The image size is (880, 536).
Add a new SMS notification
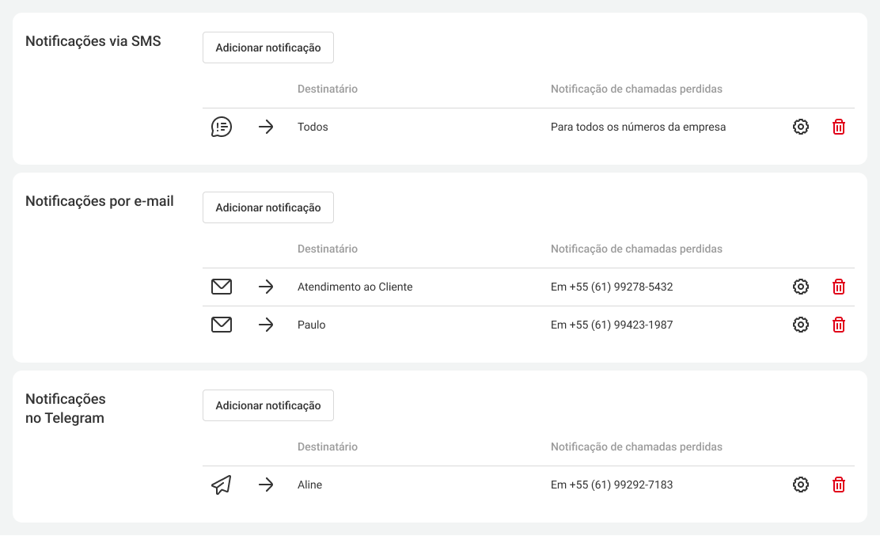coord(268,48)
